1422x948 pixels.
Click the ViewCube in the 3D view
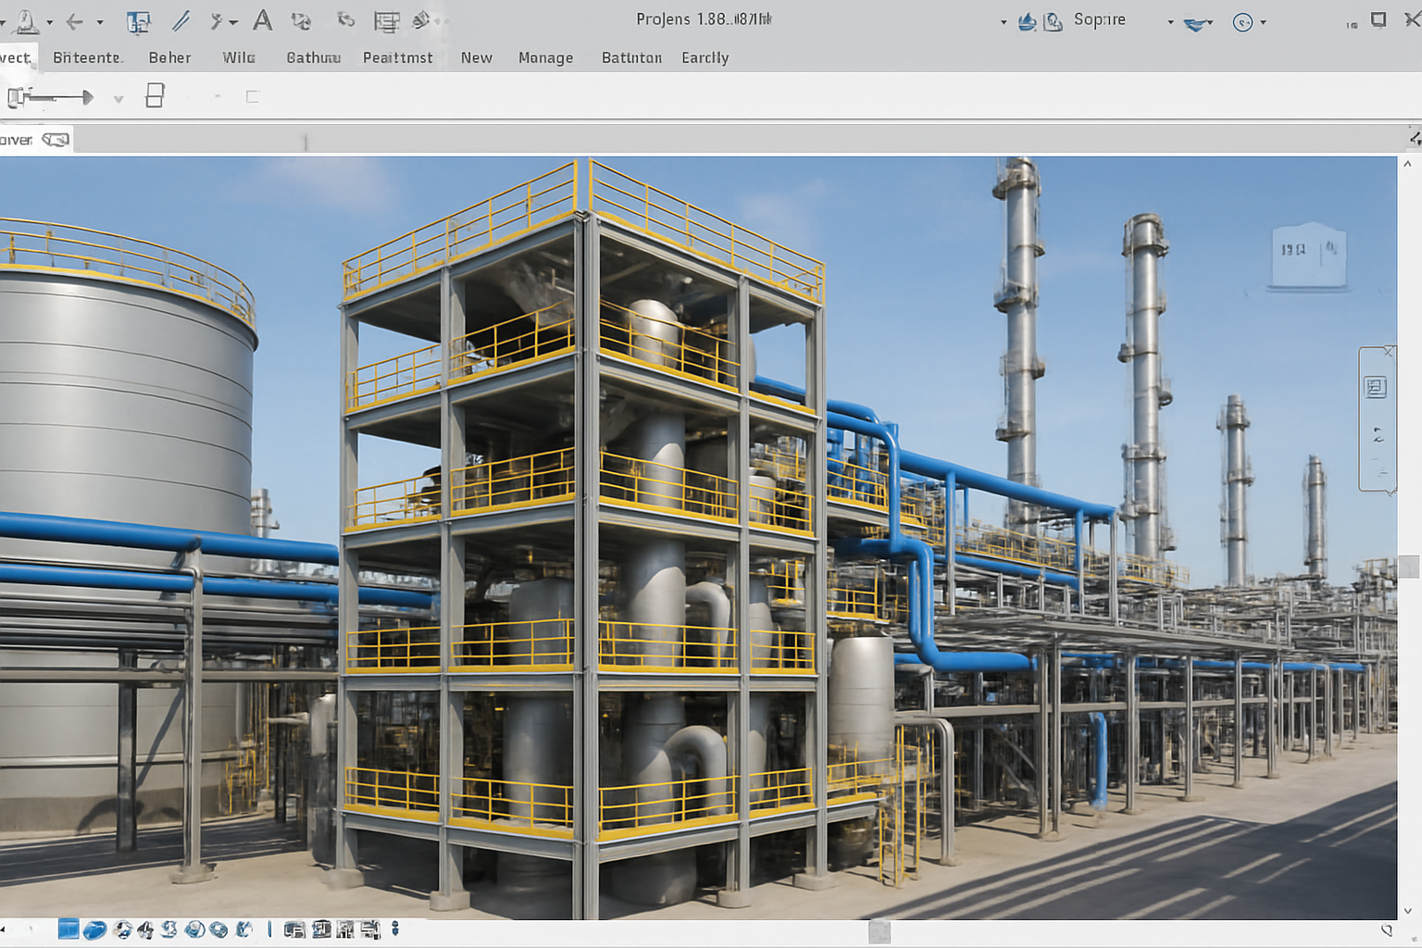[x=1310, y=256]
